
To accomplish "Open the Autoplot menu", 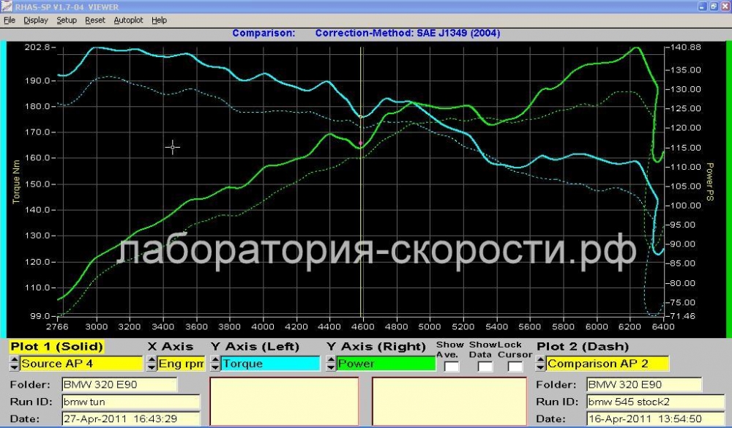I will tap(128, 20).
